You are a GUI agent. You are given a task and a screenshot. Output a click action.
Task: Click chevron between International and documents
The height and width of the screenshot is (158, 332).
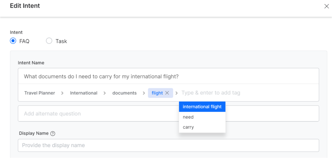point(105,93)
